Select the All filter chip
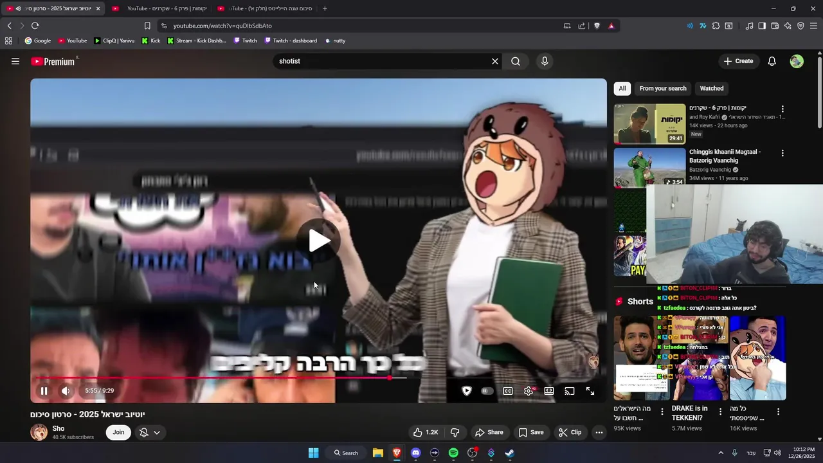The width and height of the screenshot is (823, 463). [622, 88]
